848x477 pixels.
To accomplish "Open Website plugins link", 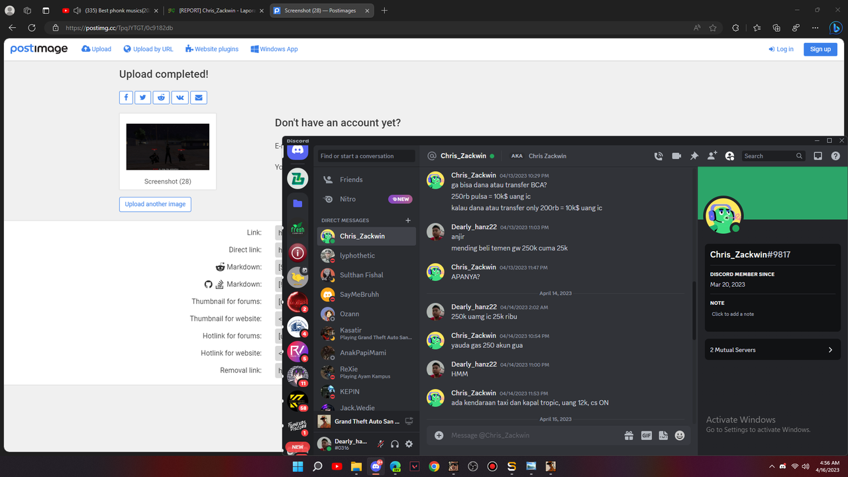I will [211, 49].
